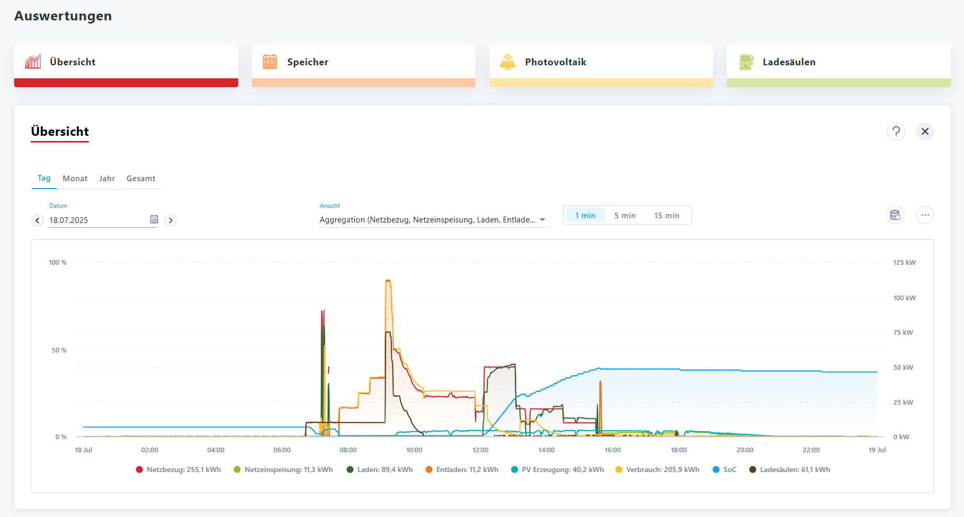Screen dimensions: 964x517
Task: Open the Übersicht evaluation card
Action: 126,66
